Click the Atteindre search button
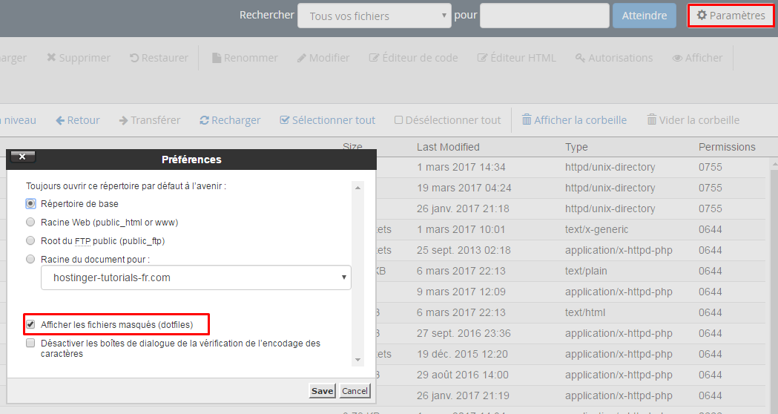778x414 pixels. 644,16
